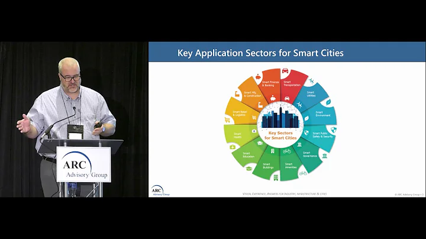Click the 'Smart Mfg & Construction' label

[253, 94]
